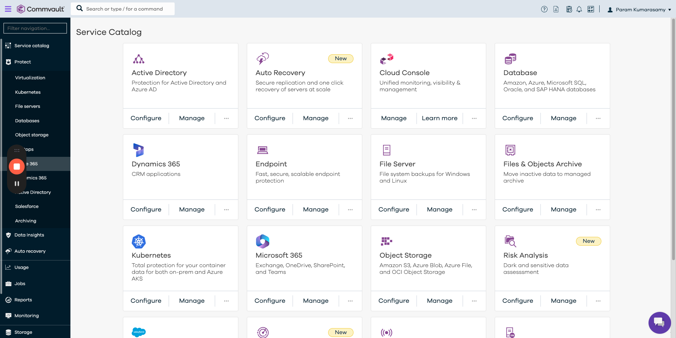The image size is (676, 338).
Task: Select Archiving in the sidebar
Action: tap(26, 221)
